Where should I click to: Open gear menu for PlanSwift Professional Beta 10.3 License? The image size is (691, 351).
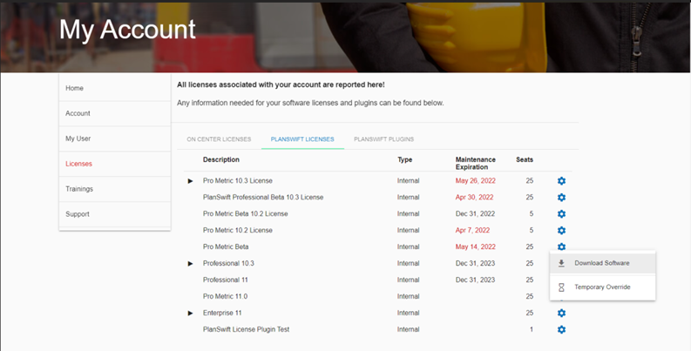pos(561,198)
